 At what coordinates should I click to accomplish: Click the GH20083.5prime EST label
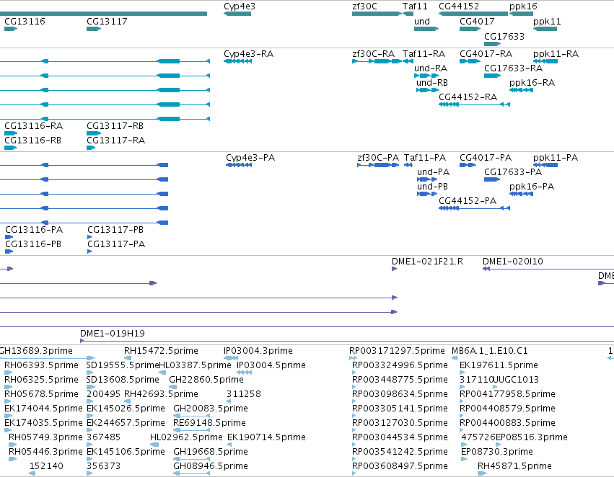point(210,409)
